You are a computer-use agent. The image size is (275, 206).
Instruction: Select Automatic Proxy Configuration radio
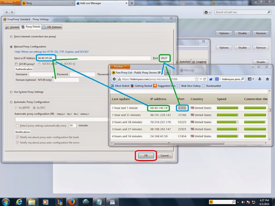coord(11,102)
